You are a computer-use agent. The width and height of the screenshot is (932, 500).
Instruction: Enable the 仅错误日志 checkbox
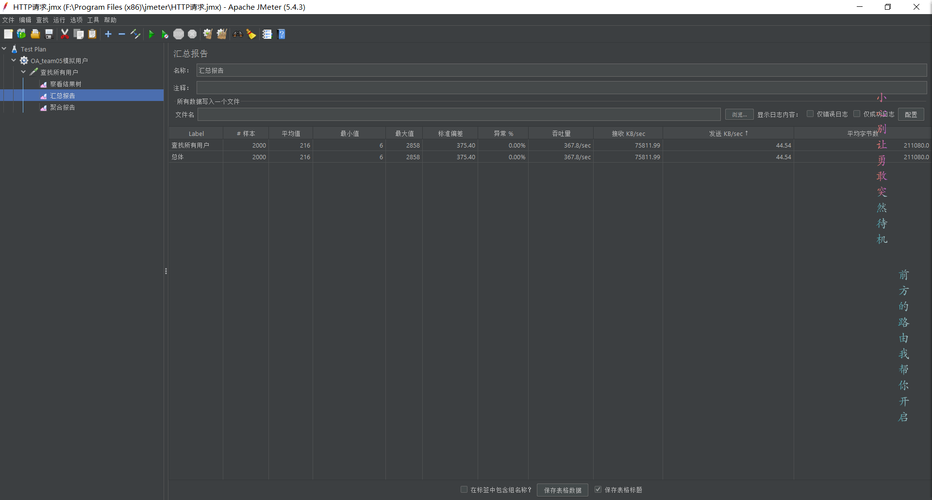point(810,114)
